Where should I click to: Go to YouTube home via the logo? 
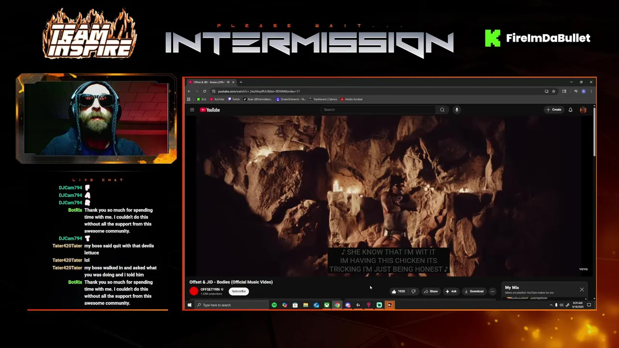click(x=210, y=110)
